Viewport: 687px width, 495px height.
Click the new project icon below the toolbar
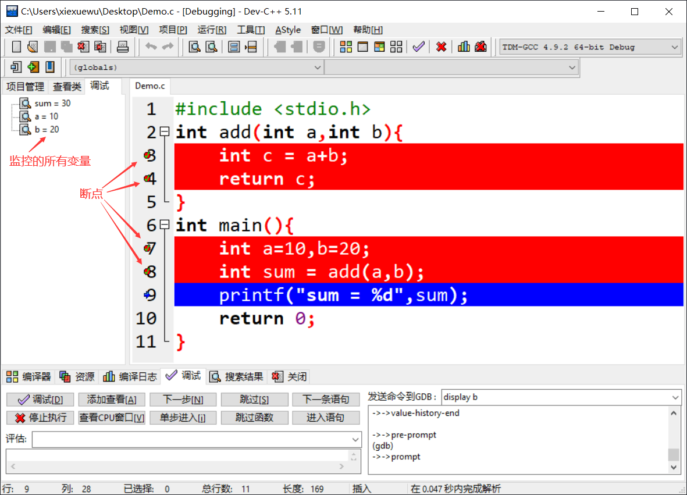(x=33, y=67)
